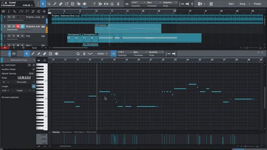Adjust the arrangement horizontal zoom slider
267x150 pixels.
coord(253,48)
